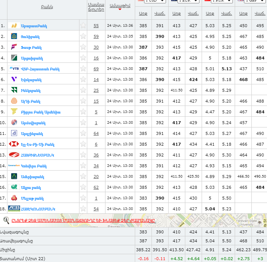Click the Արմսվիսբանկ round logo

click(14, 122)
